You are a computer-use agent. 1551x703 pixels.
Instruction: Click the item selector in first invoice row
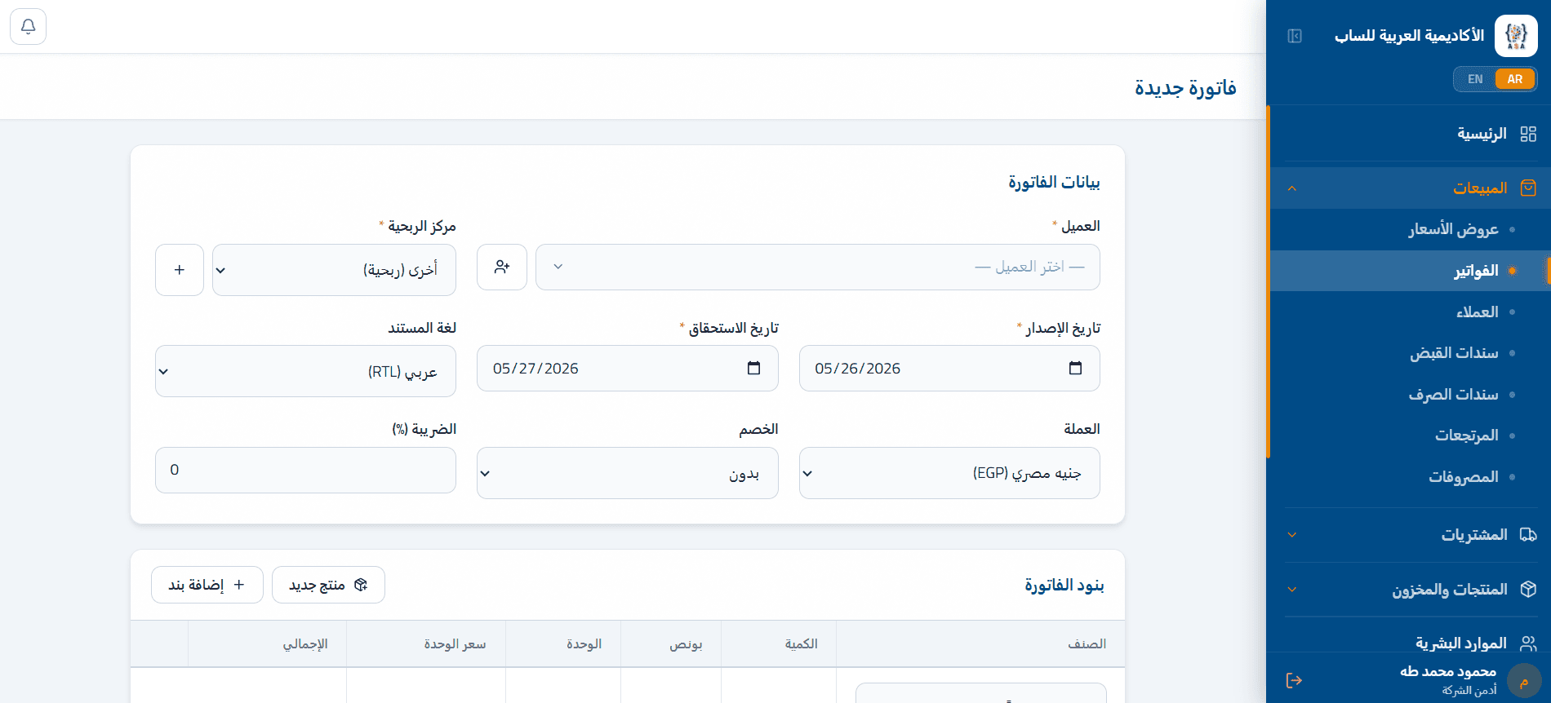point(981,693)
